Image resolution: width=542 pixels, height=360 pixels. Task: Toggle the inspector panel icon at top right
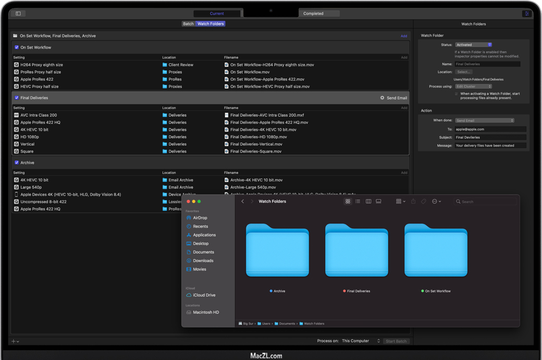tap(527, 14)
